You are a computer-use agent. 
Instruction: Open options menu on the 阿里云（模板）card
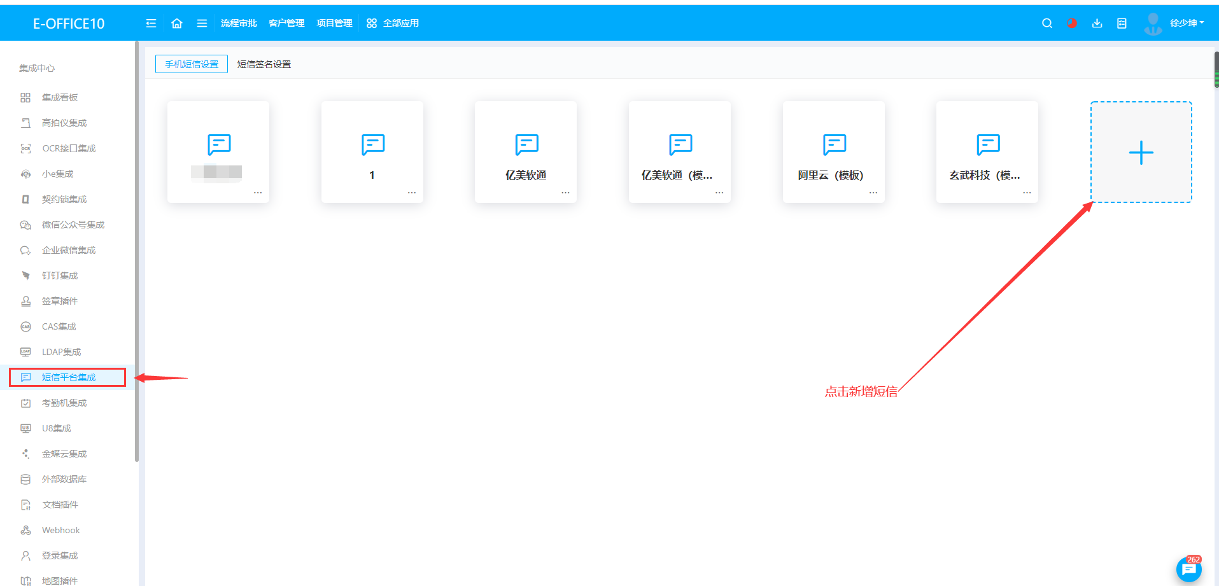click(873, 192)
